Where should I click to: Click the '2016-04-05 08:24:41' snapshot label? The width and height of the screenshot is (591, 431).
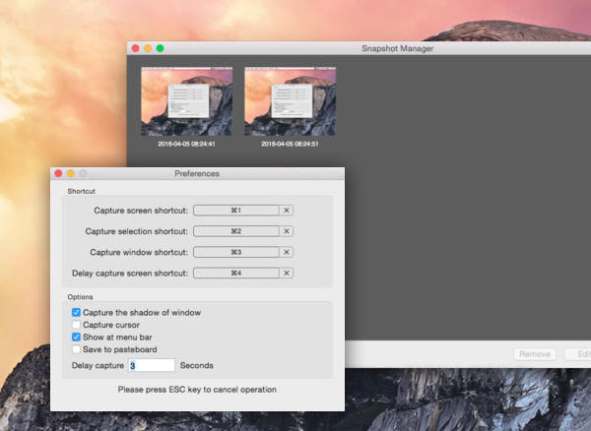(186, 144)
